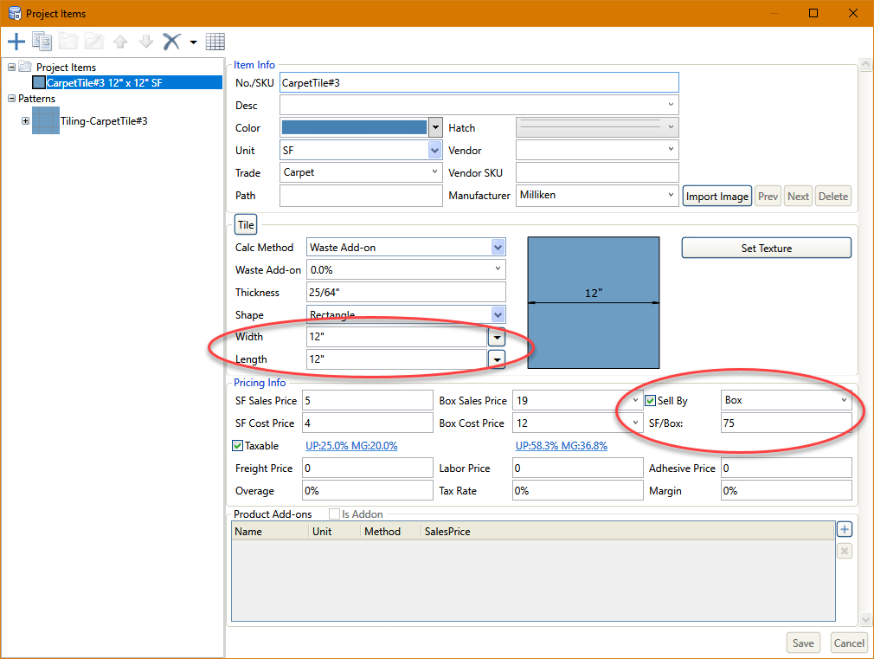Open the Length dropdown arrow
This screenshot has height=659, width=874.
[497, 359]
